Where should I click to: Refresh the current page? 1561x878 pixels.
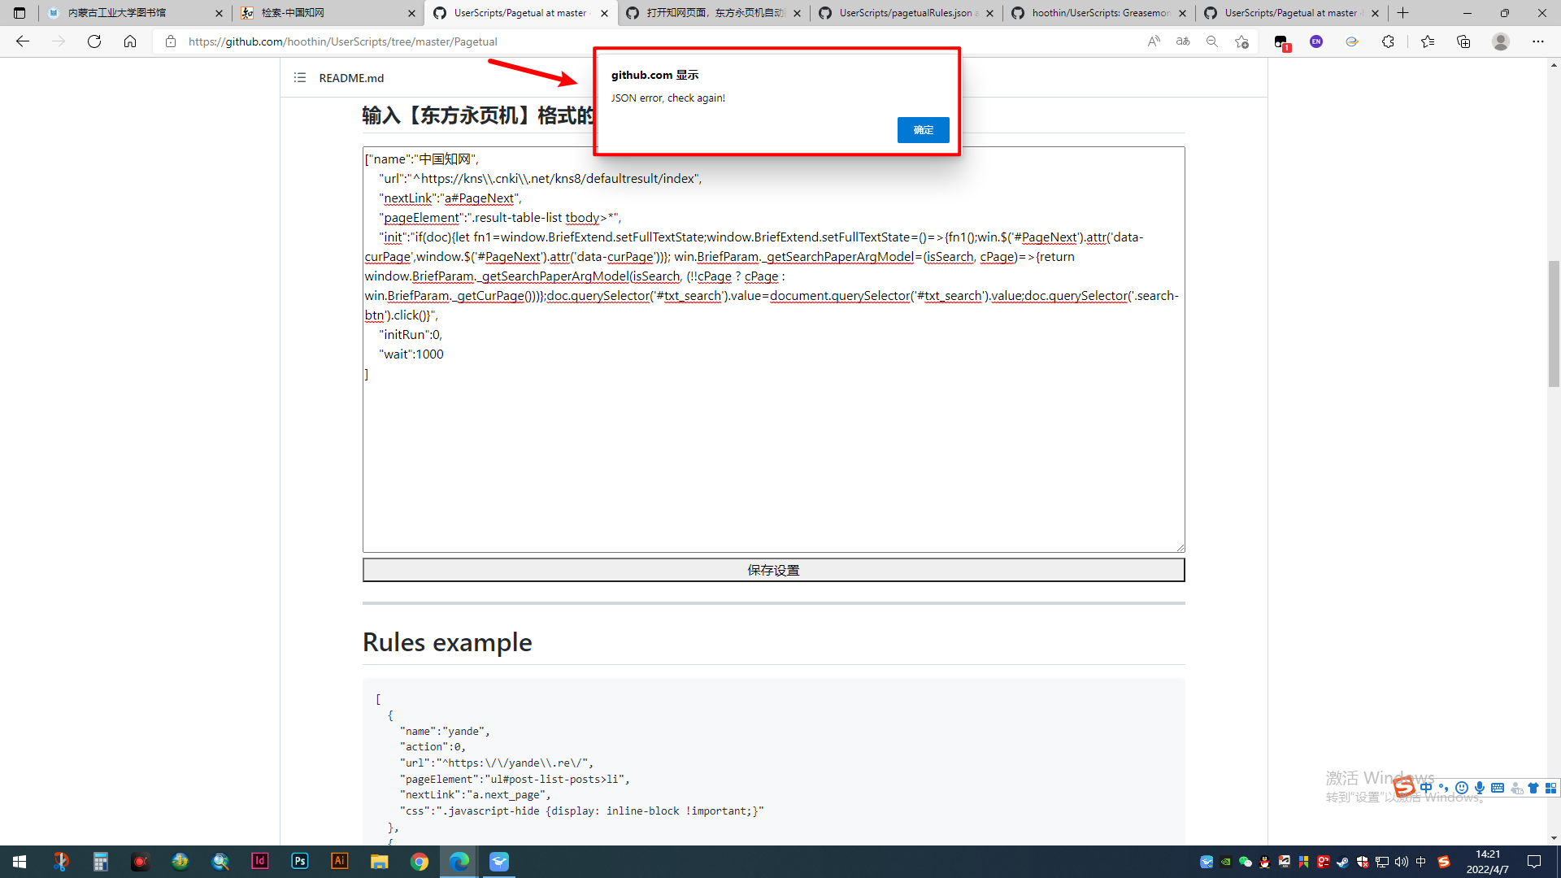[x=94, y=41]
